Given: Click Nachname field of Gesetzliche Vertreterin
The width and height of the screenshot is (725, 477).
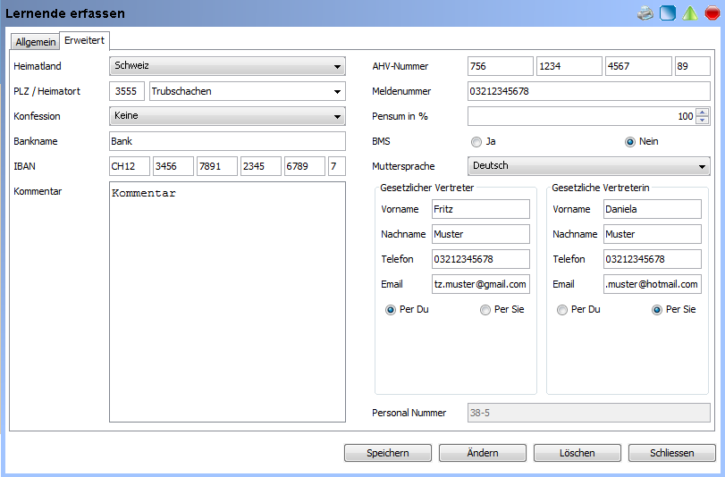Looking at the screenshot, I should (x=653, y=234).
